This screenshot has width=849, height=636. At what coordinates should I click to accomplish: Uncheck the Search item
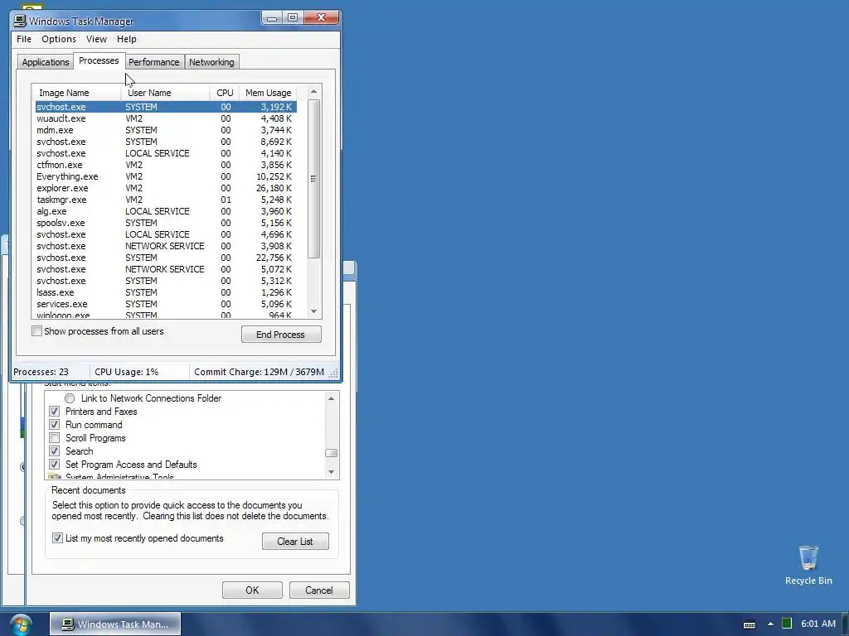[54, 451]
